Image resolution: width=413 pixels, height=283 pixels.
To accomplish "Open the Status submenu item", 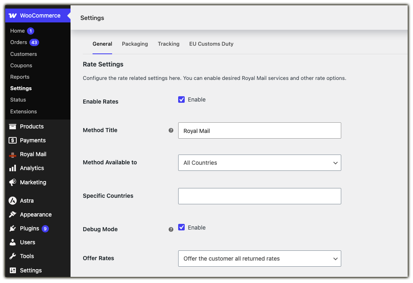I will tap(18, 100).
